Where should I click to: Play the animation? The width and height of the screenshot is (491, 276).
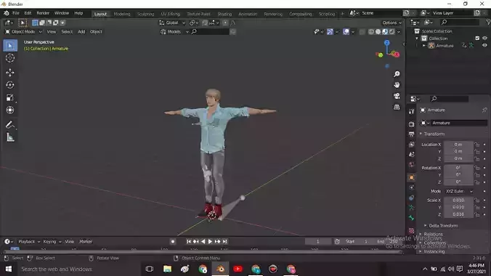pos(210,242)
